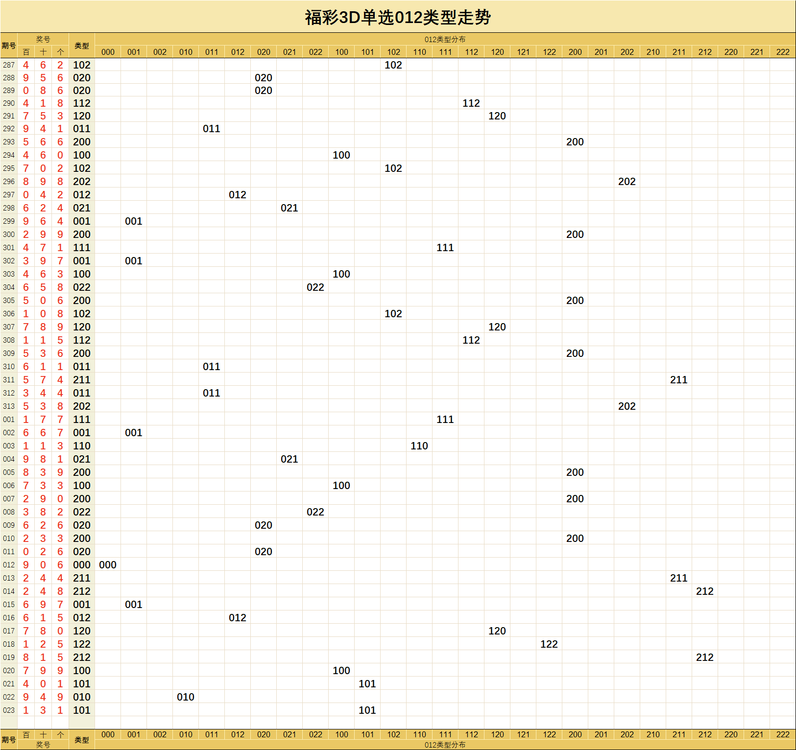Click the 201 column label in the footer

tap(601, 734)
